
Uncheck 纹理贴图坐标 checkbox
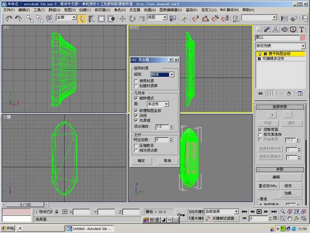(x=136, y=111)
